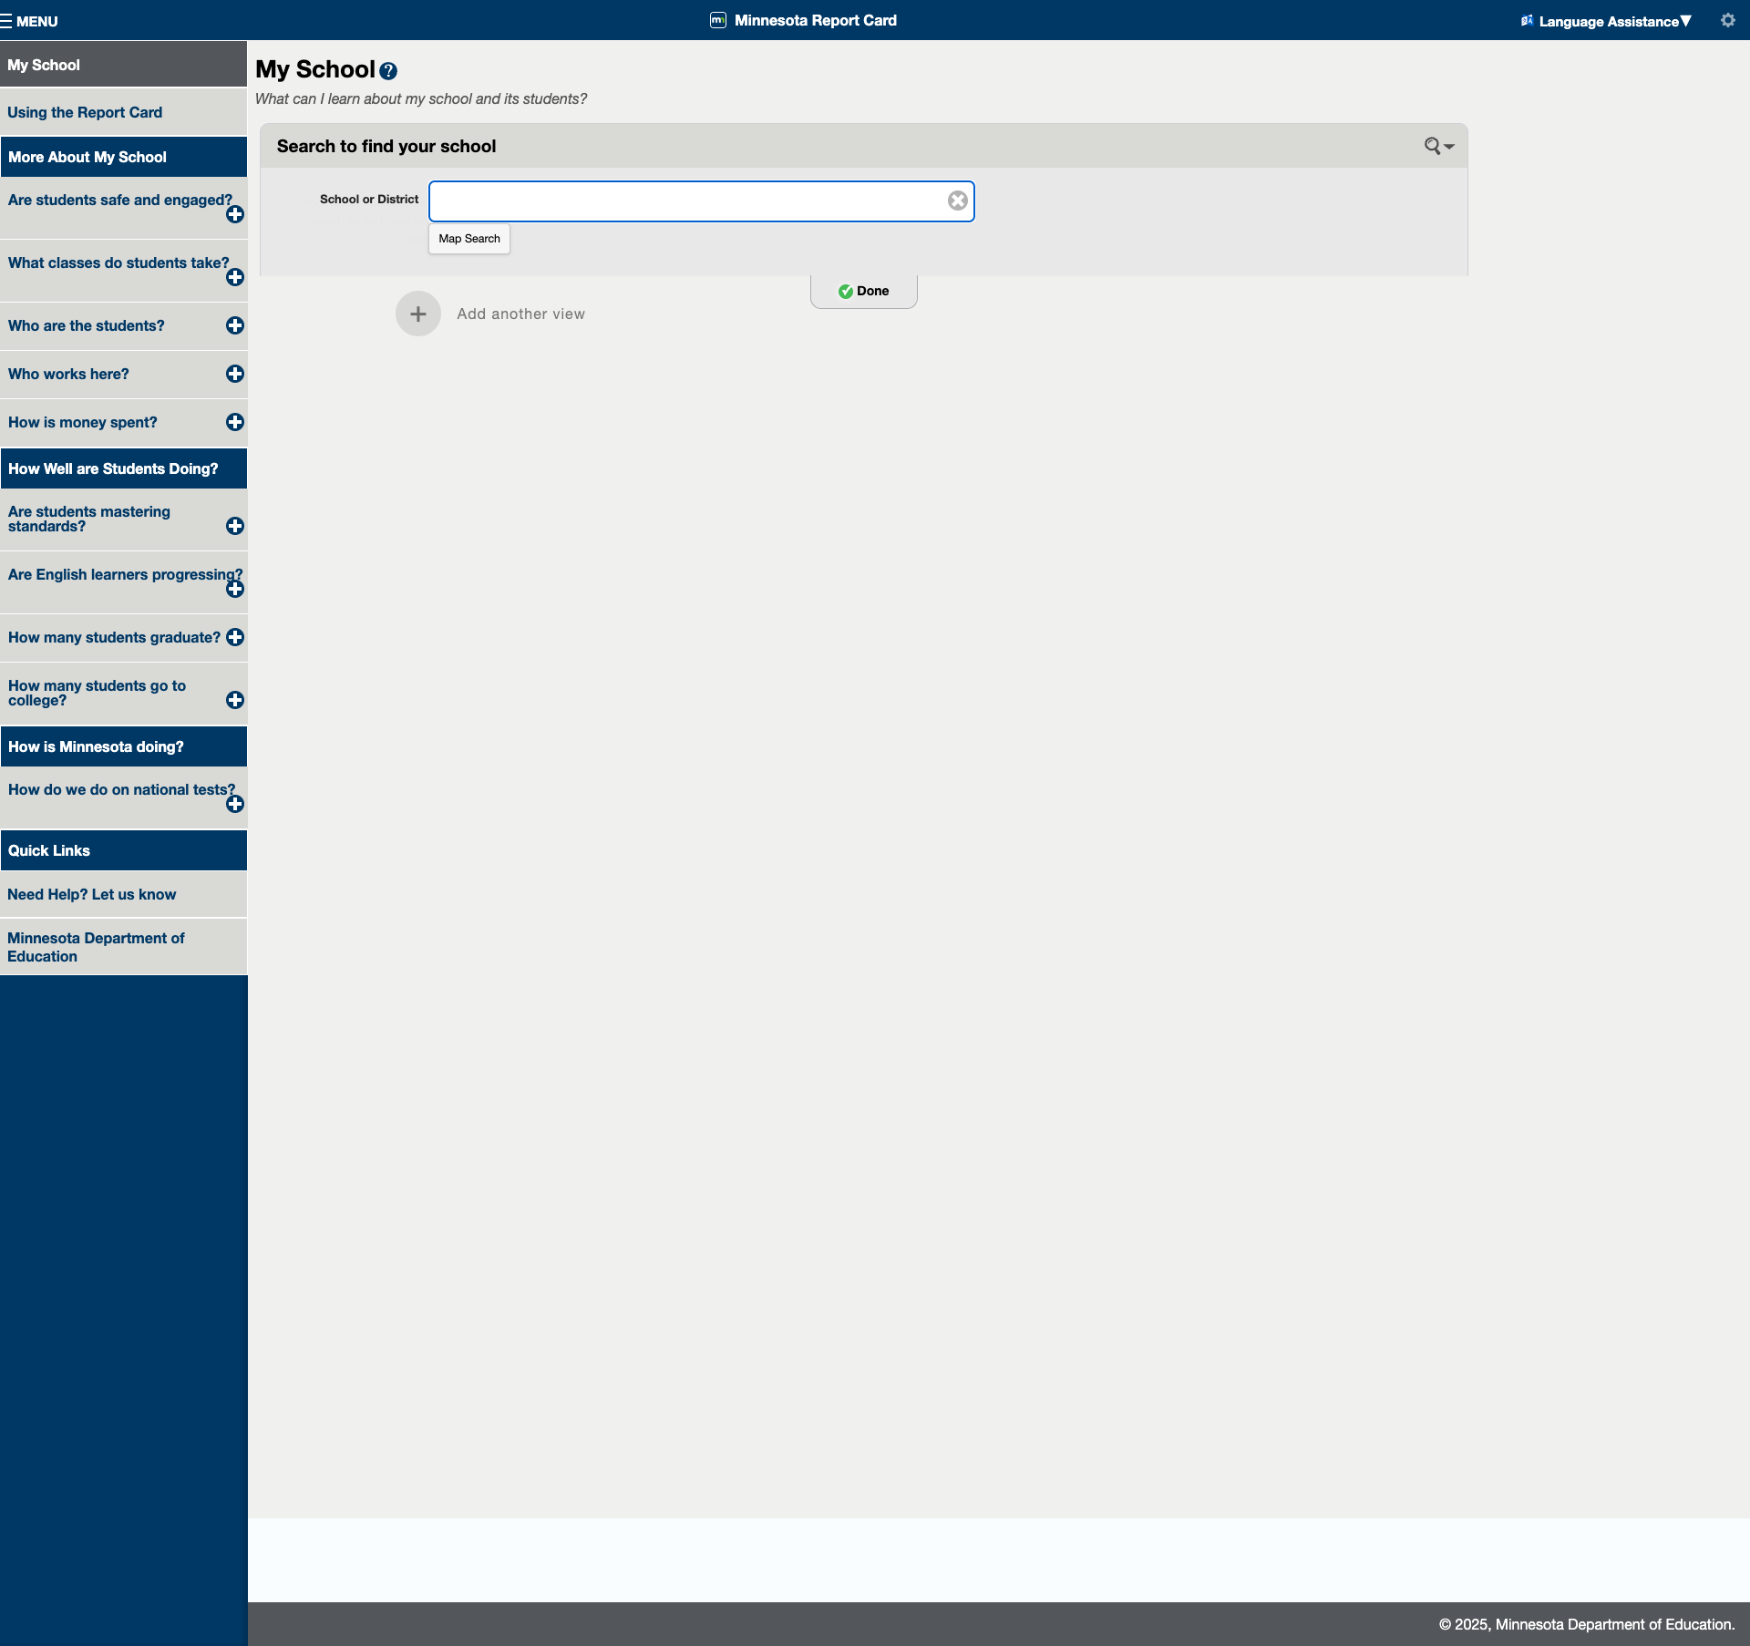This screenshot has width=1750, height=1646.
Task: Click the More About My School header
Action: click(123, 157)
